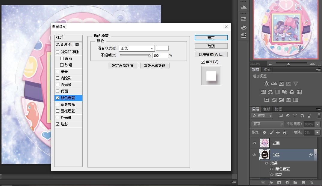The height and width of the screenshot is (186, 322).
Task: Add a layer mask
Action: tap(279, 182)
